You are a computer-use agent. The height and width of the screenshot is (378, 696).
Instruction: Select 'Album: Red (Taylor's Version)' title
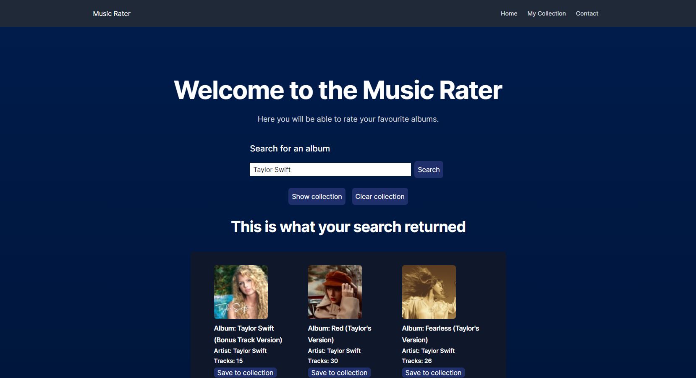click(340, 334)
